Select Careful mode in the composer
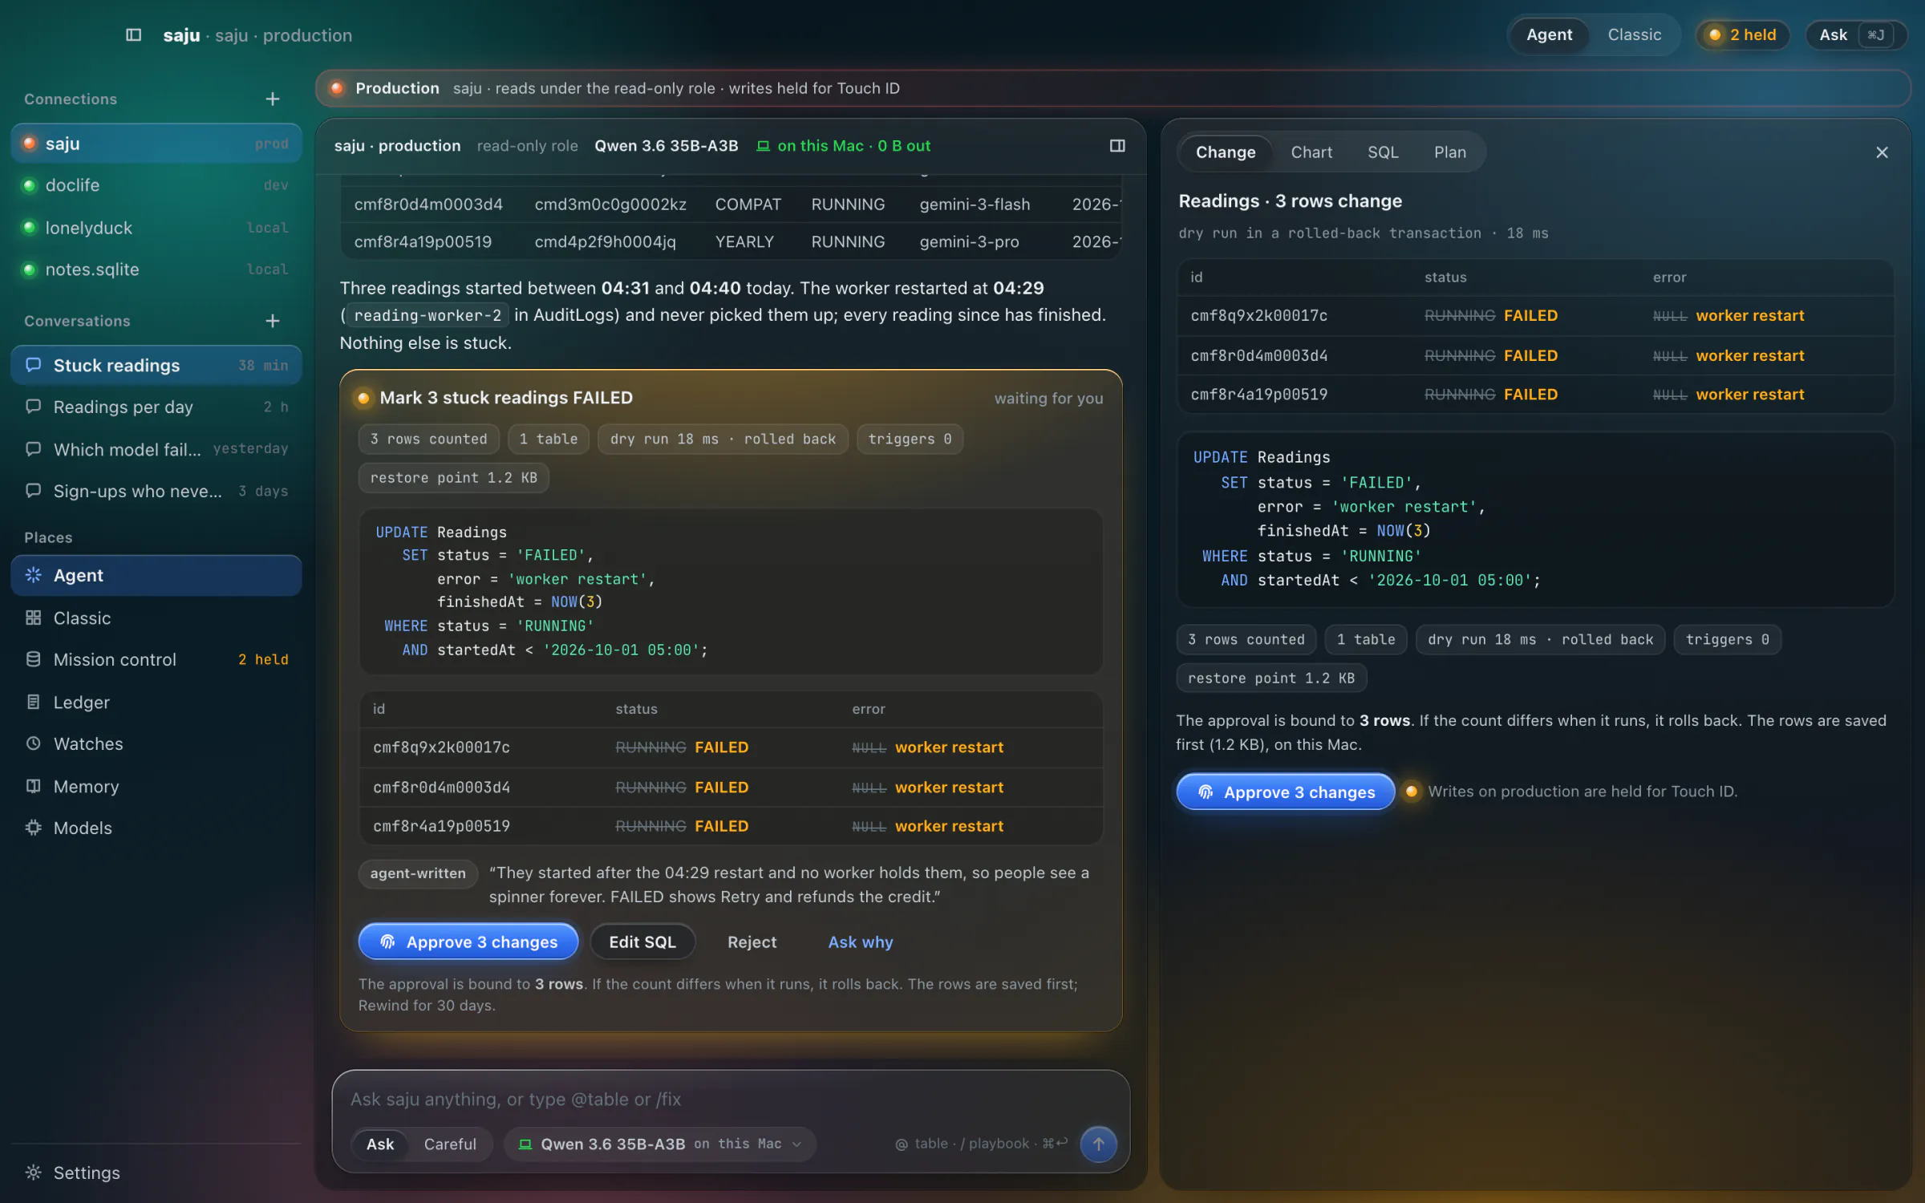 [x=450, y=1144]
